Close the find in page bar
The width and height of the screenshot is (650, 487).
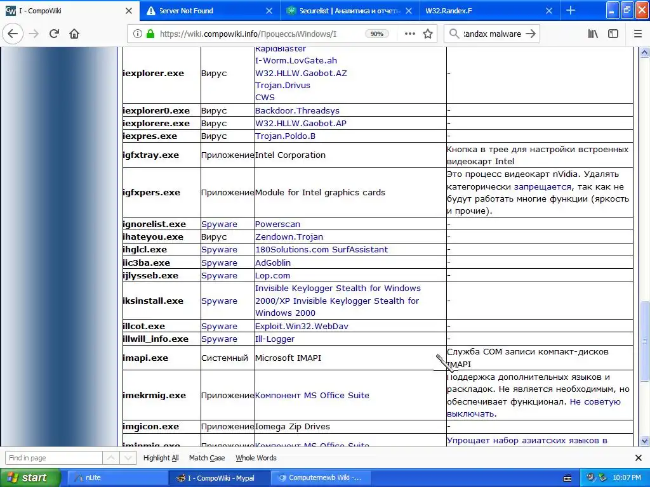pyautogui.click(x=639, y=458)
